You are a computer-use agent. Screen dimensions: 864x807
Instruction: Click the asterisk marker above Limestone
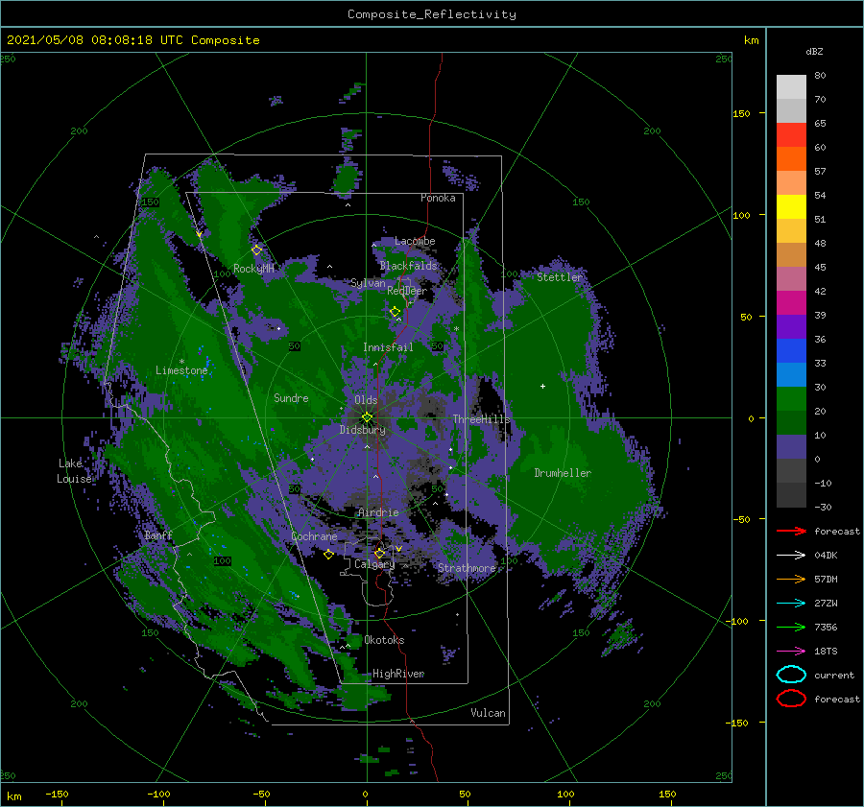tap(181, 362)
